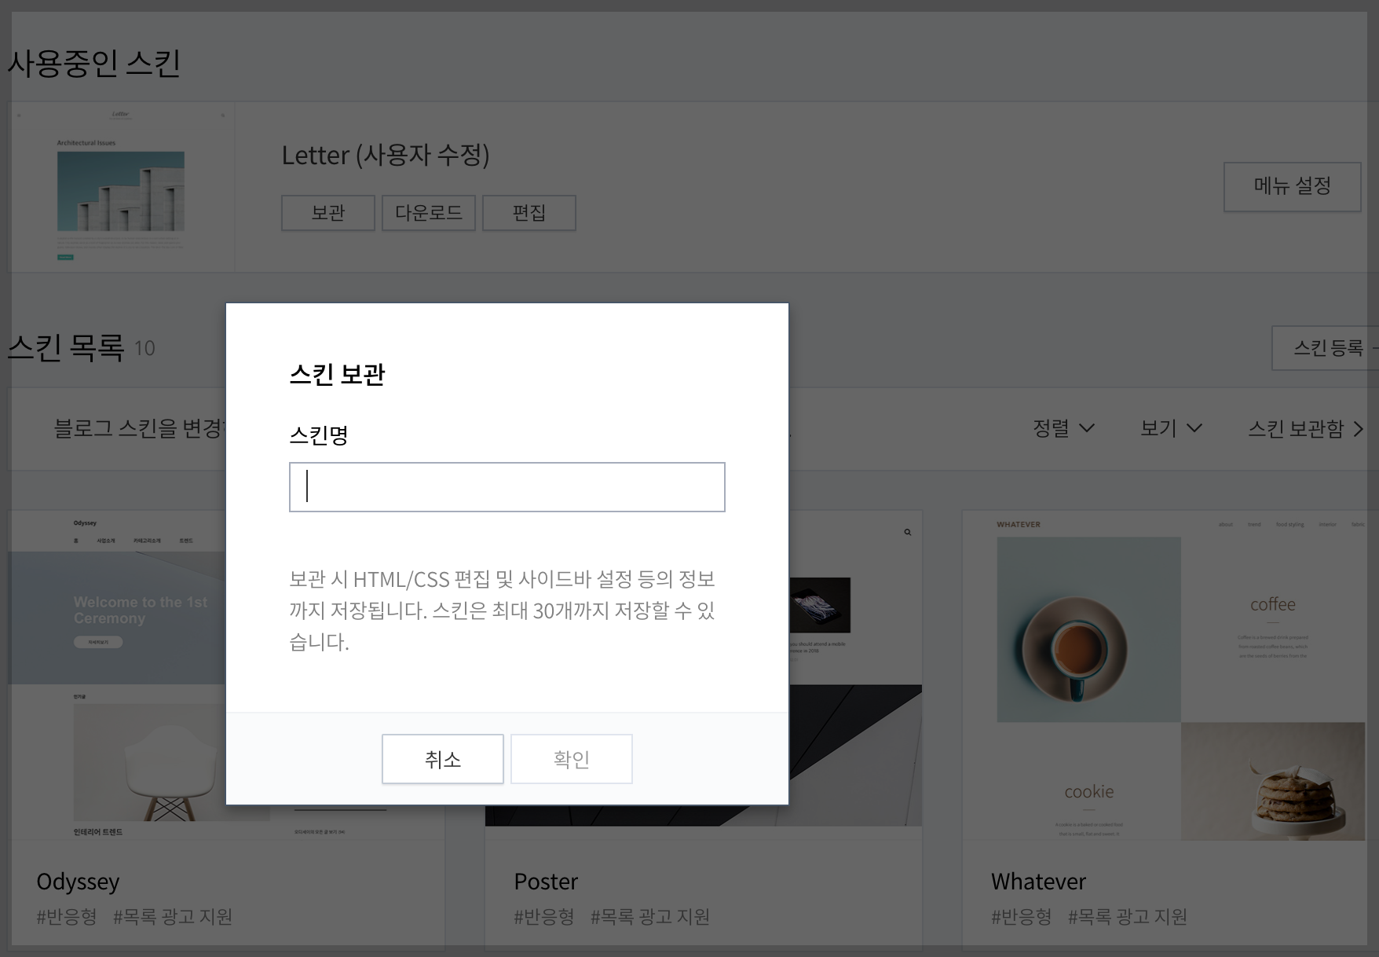Screen dimensions: 1379x957
Task: Click the 스킨 등록 button
Action: click(1327, 347)
